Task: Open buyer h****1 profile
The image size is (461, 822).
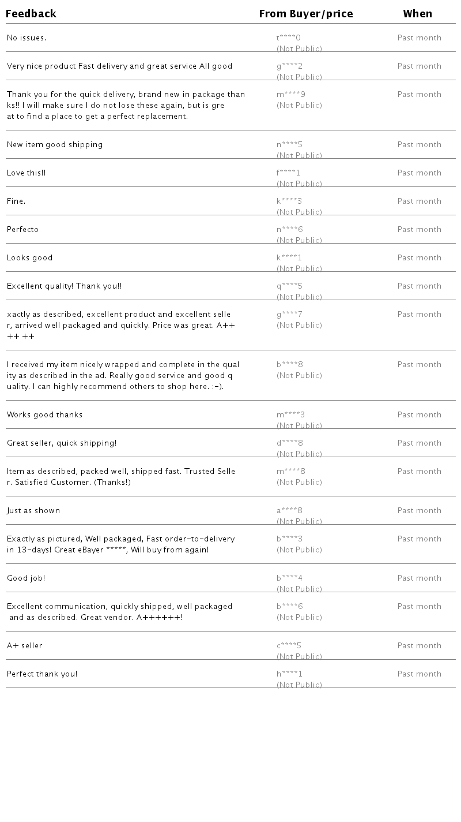Action: (x=289, y=674)
